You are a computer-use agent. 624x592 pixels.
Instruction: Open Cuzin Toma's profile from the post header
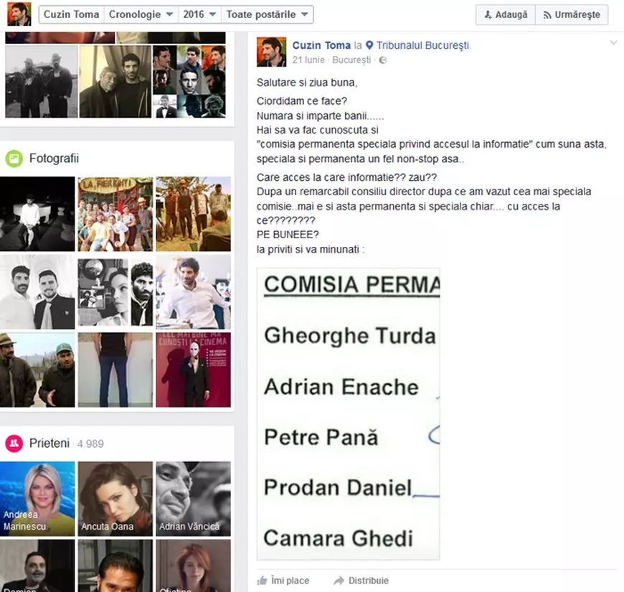click(x=321, y=44)
